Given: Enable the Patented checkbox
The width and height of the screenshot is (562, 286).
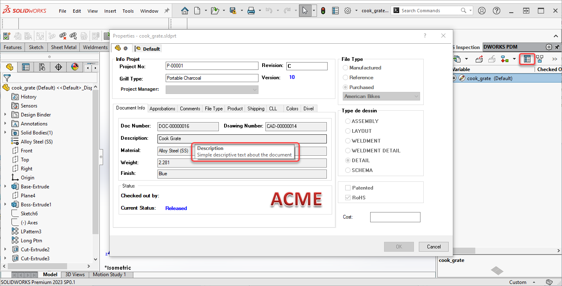Looking at the screenshot, I should [348, 188].
